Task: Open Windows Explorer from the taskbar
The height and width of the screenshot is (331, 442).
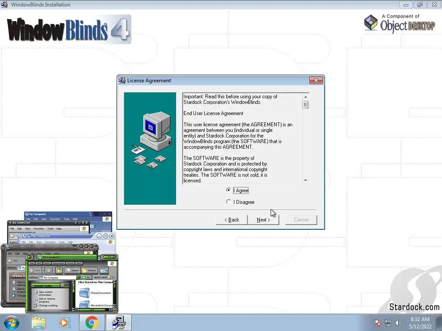Action: 38,323
